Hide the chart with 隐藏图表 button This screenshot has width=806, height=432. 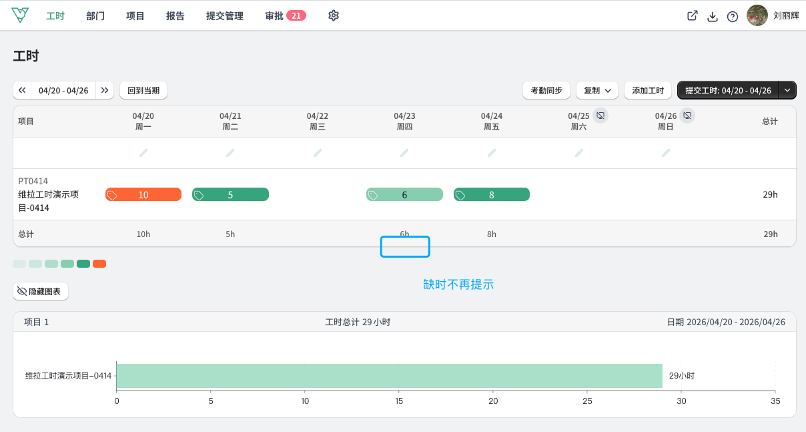pos(41,291)
